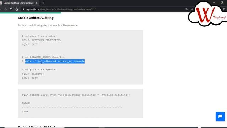
Task: Click the crossed-eye icon in address bar
Action: coord(187,9)
